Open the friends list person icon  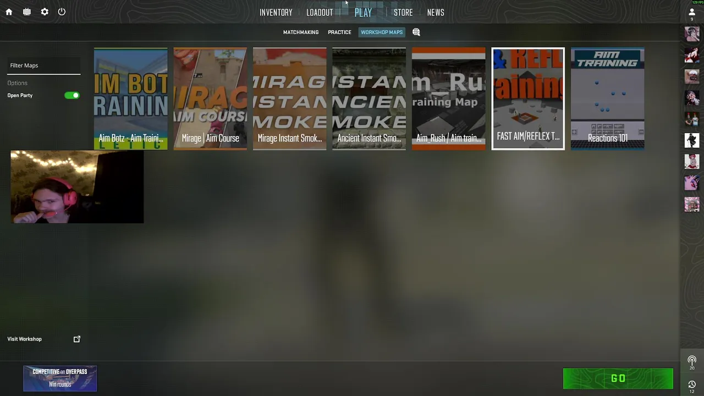[x=692, y=12]
